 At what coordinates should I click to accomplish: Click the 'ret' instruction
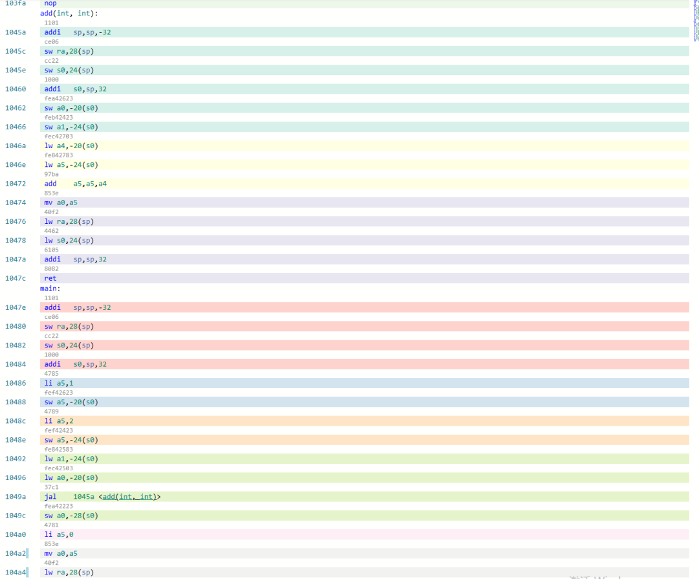[50, 278]
